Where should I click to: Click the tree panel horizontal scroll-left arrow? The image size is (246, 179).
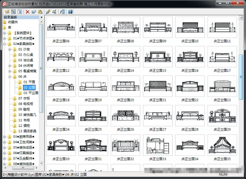5,168
